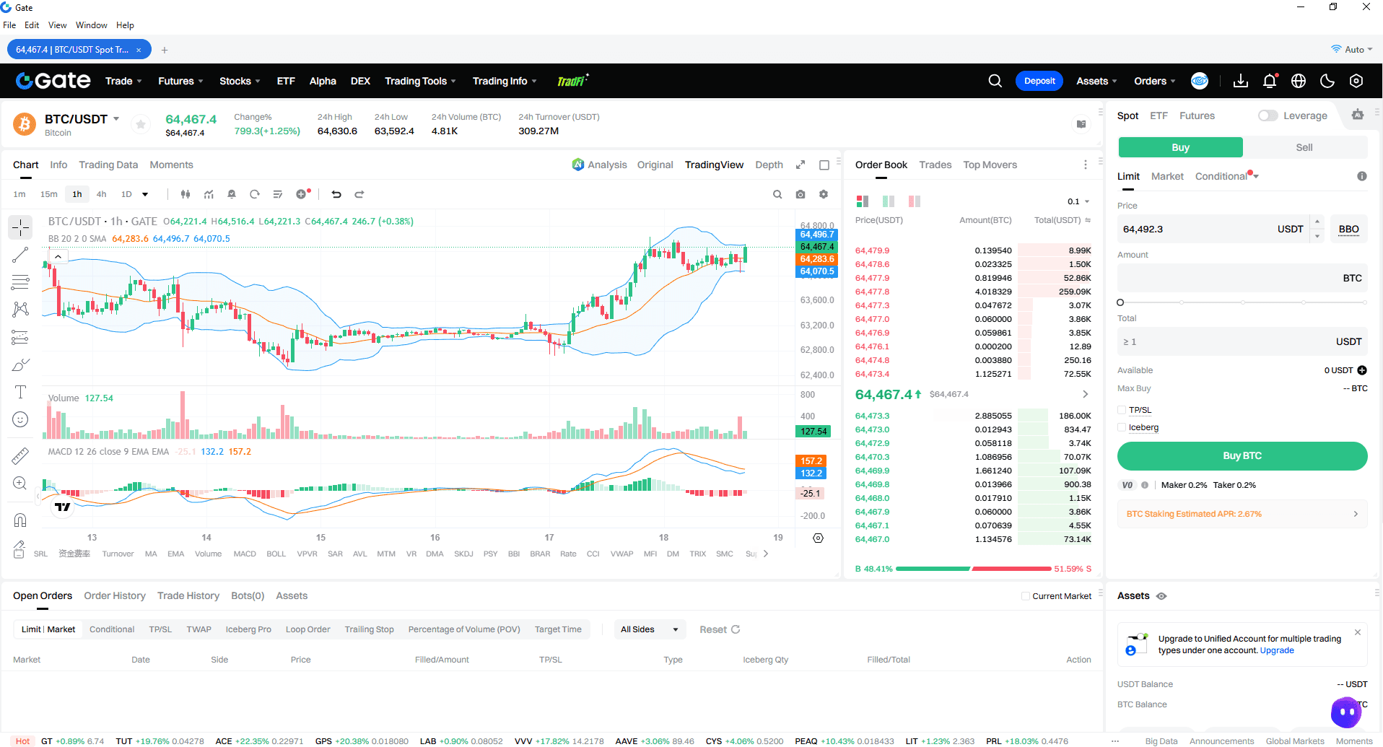Viewport: 1383px width, 747px height.
Task: Open the download app icon
Action: tap(1241, 81)
